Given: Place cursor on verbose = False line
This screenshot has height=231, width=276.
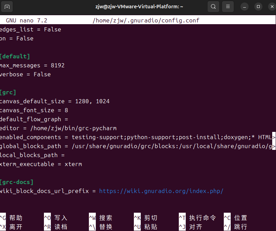Looking at the screenshot, I should [25, 75].
